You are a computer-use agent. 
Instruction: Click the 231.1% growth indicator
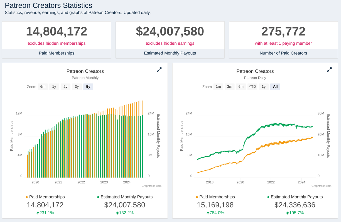[x=45, y=213]
